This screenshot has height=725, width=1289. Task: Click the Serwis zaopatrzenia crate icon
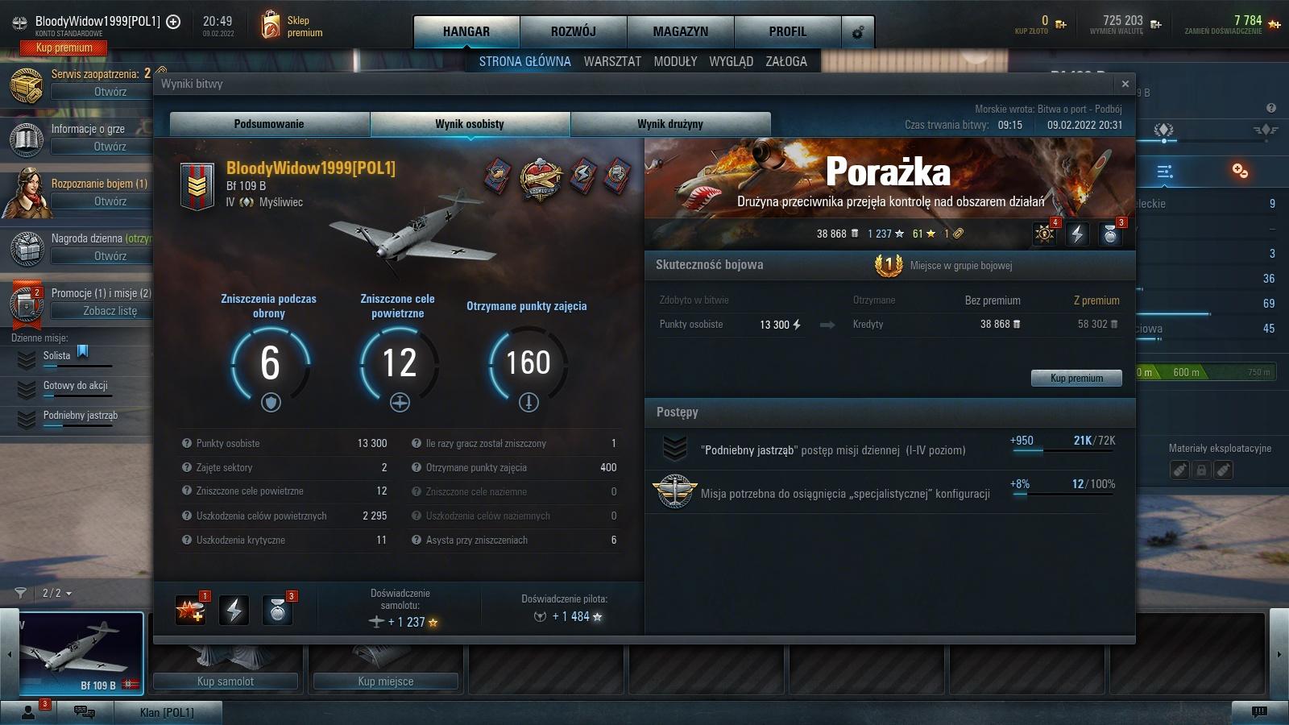[x=26, y=84]
